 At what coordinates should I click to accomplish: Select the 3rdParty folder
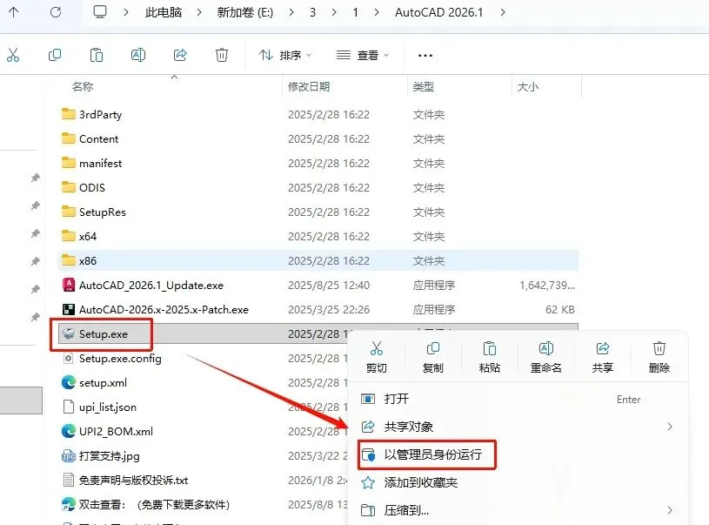click(318, 115)
